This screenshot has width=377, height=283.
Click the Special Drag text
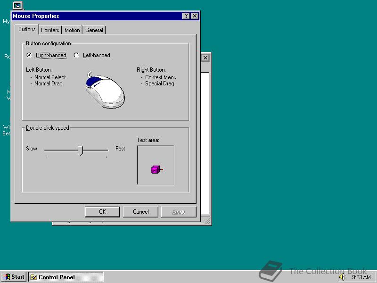(x=160, y=83)
